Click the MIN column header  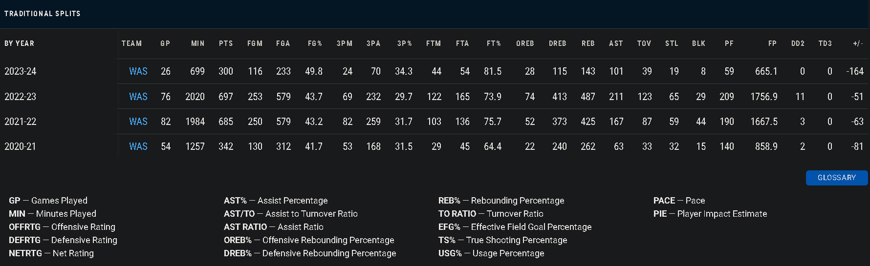coord(197,43)
